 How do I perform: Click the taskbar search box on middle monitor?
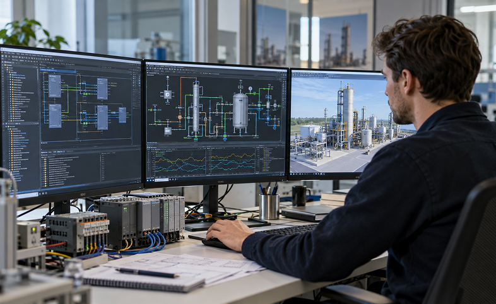162,180
